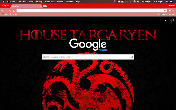Open the Apple menu
This screenshot has height=110, width=176.
pos(4,1)
